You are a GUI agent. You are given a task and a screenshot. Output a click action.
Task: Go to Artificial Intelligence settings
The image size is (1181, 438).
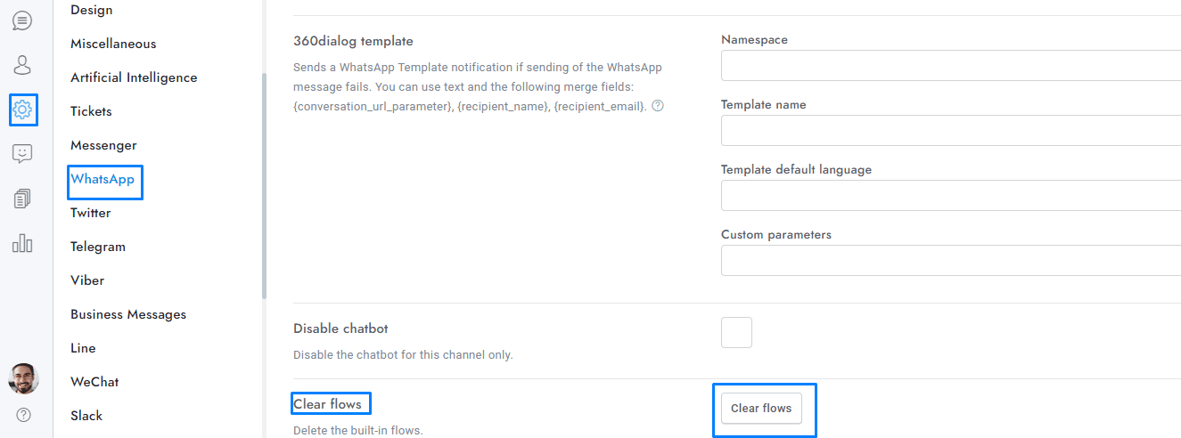pos(134,77)
